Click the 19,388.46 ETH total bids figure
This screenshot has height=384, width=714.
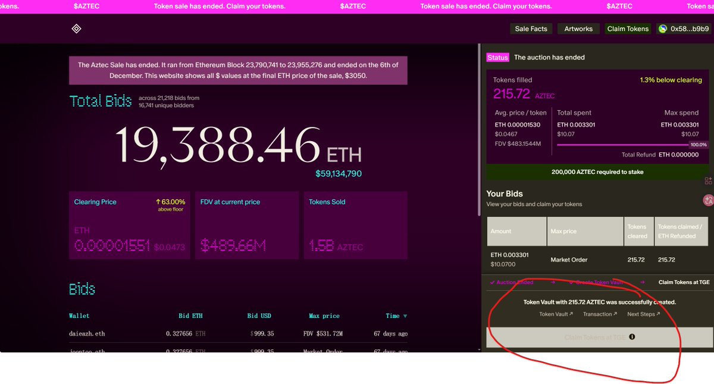238,146
